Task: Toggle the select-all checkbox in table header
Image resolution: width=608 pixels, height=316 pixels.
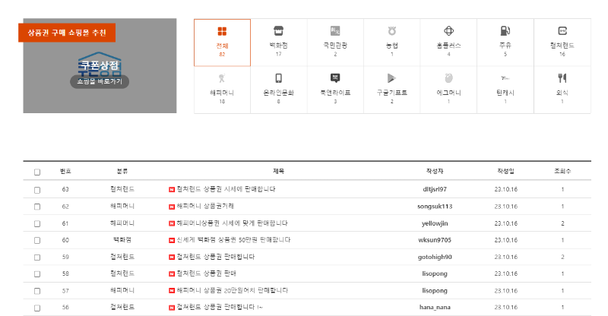Action: tap(37, 172)
